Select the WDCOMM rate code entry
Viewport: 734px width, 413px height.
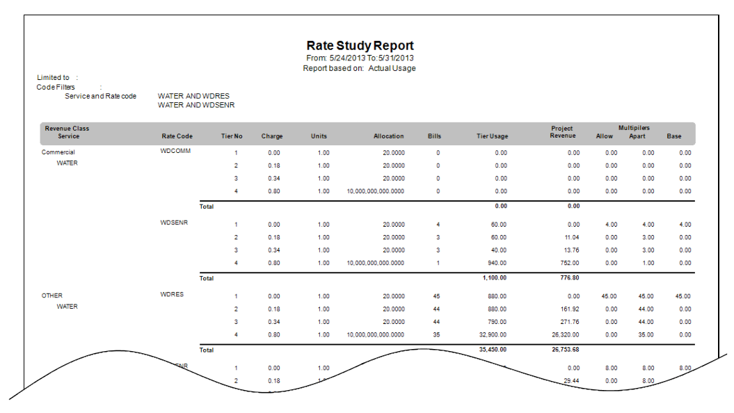pos(175,151)
